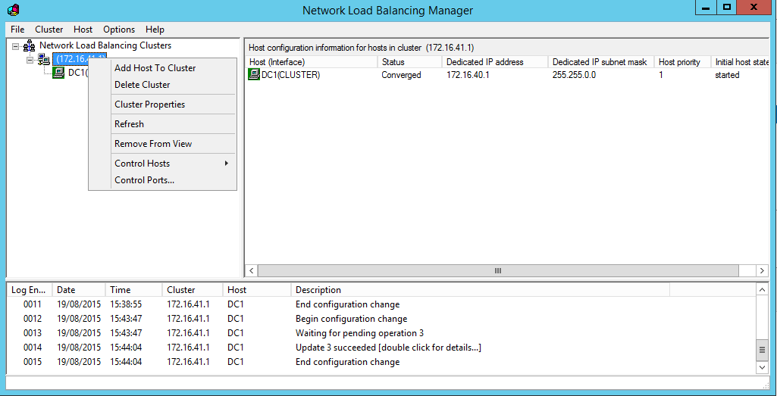This screenshot has height=396, width=777.
Task: Collapse the 172.16.41.1 cluster node
Action: click(30, 59)
